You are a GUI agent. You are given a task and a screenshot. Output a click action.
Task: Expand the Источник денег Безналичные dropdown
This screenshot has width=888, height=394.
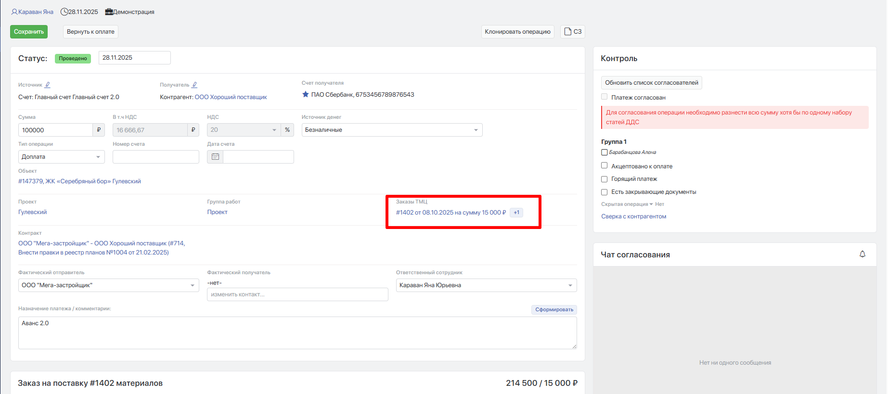coord(392,130)
